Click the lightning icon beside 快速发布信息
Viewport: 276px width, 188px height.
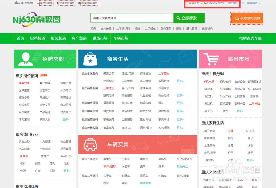click(x=57, y=3)
